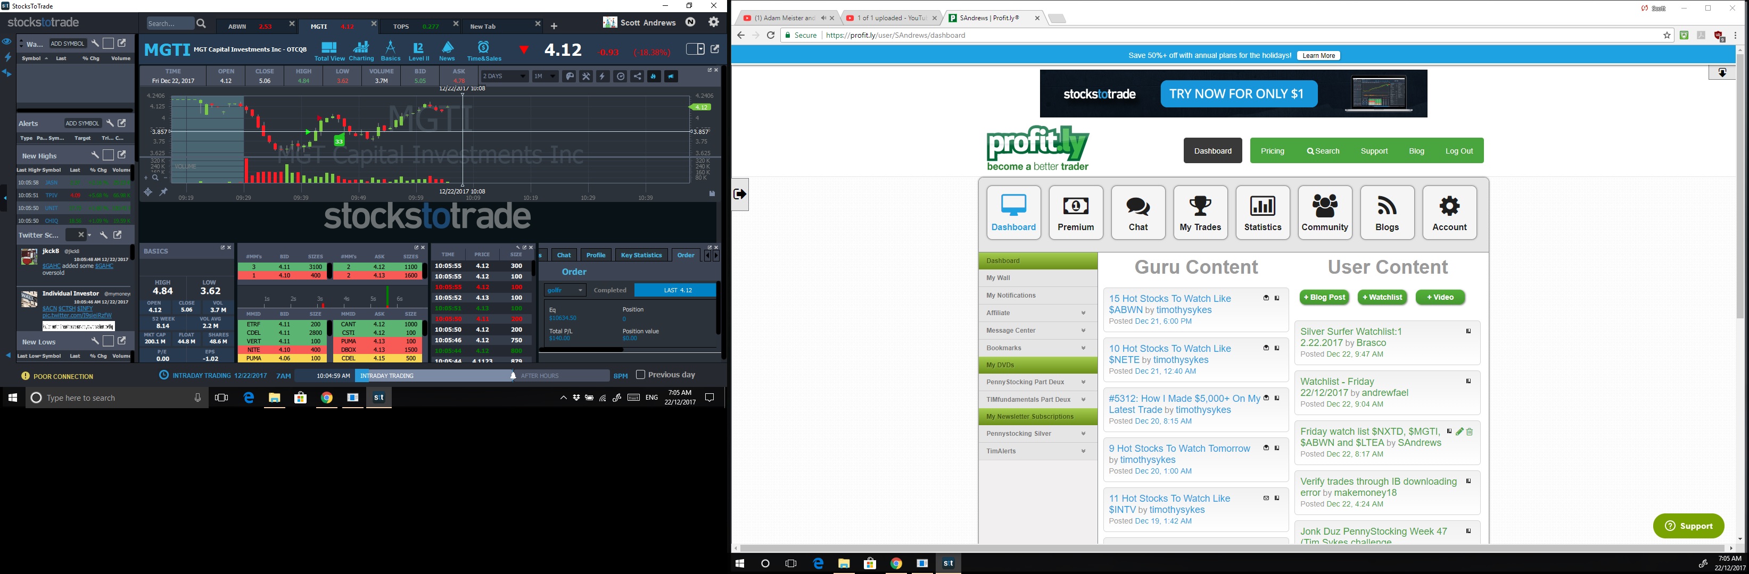Open the Statistics icon on Profit.ly

(x=1262, y=212)
